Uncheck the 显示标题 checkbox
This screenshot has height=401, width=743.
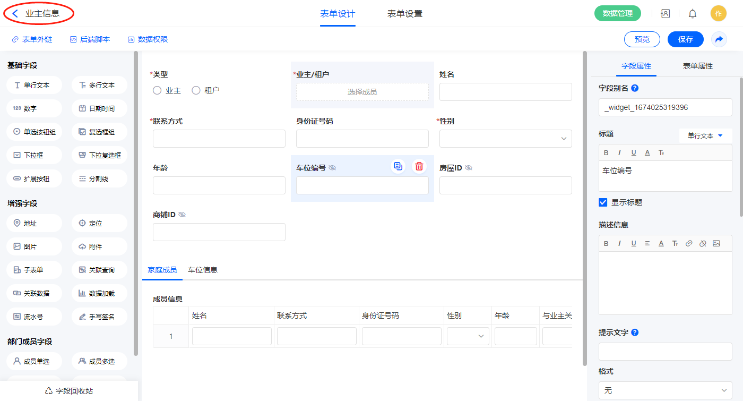click(x=603, y=202)
